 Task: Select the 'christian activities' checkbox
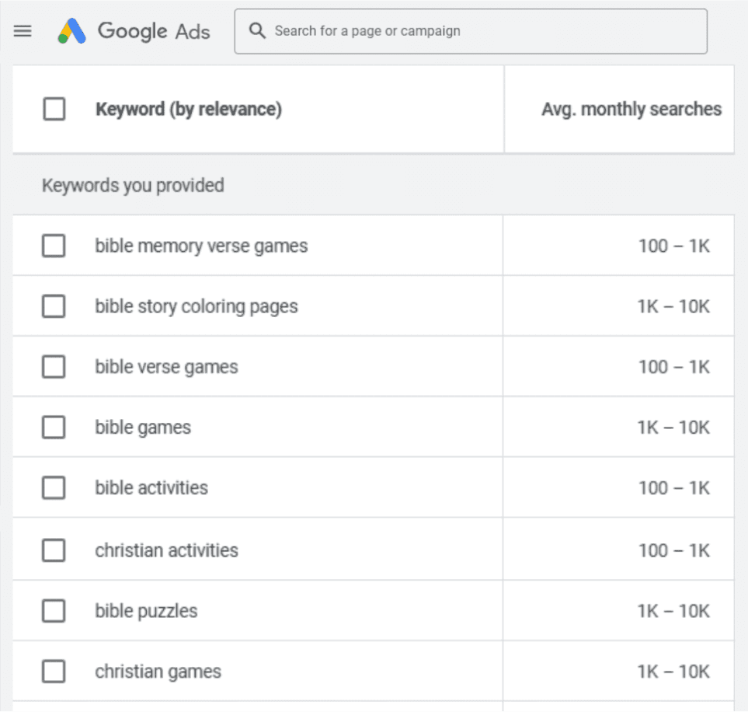(x=54, y=550)
